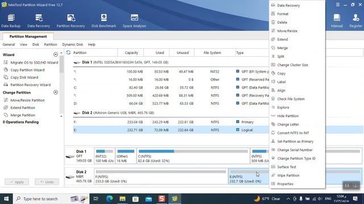The width and height of the screenshot is (364, 204).
Task: Click the Windows Start button
Action: click(x=6, y=199)
